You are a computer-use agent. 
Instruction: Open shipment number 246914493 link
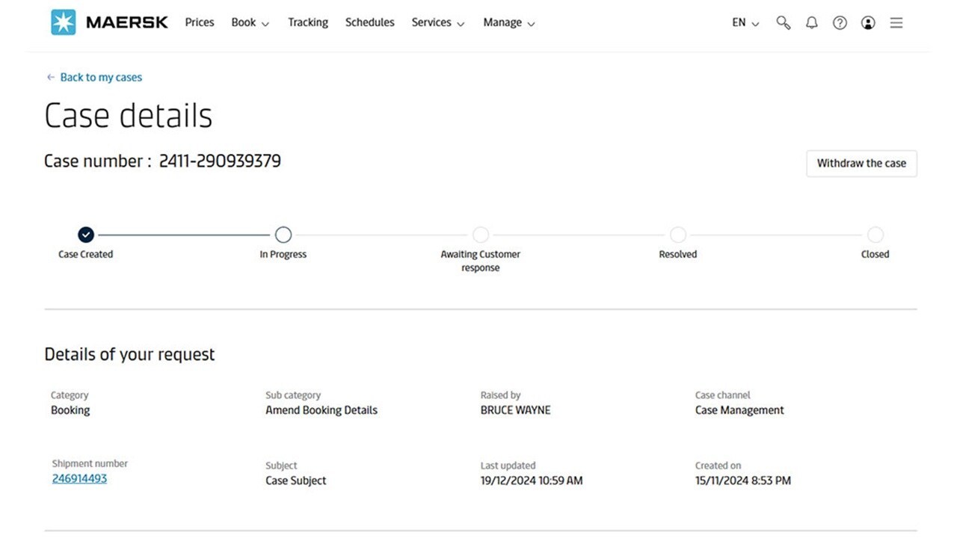tap(79, 478)
